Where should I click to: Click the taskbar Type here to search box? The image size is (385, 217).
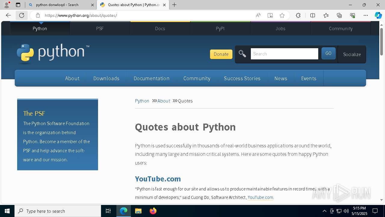58,211
